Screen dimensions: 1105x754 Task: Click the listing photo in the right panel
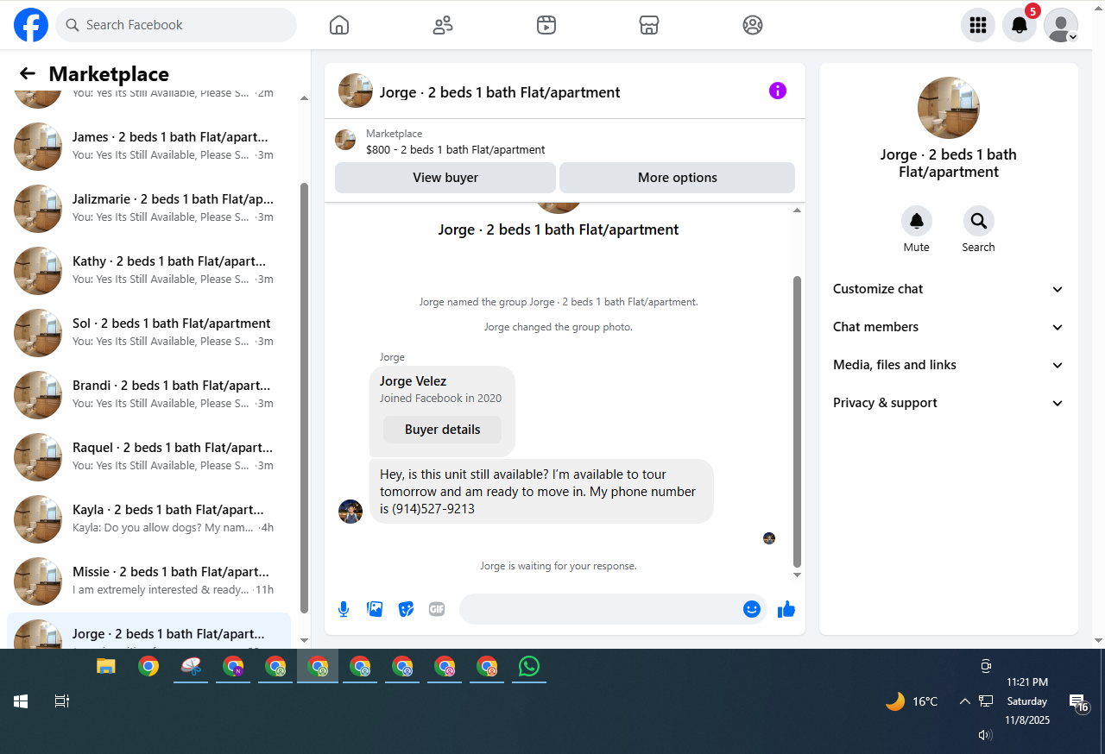[949, 108]
